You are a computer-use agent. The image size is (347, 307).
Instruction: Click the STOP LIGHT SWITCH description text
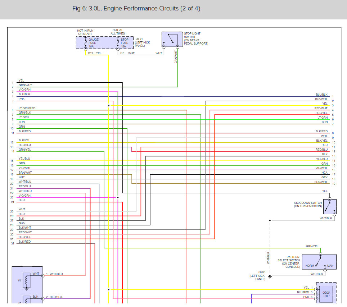(x=196, y=38)
